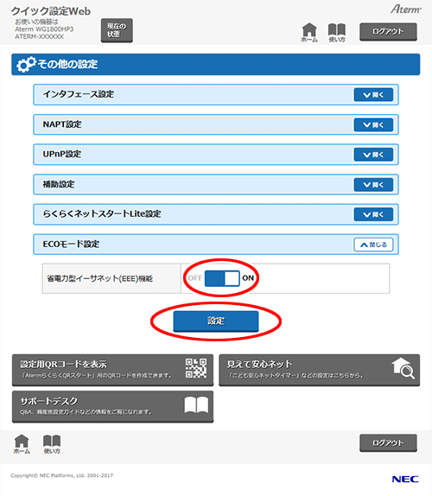The height and width of the screenshot is (496, 432).
Task: Expand the UPnP設定 section with 開く
Action: pyautogui.click(x=373, y=155)
